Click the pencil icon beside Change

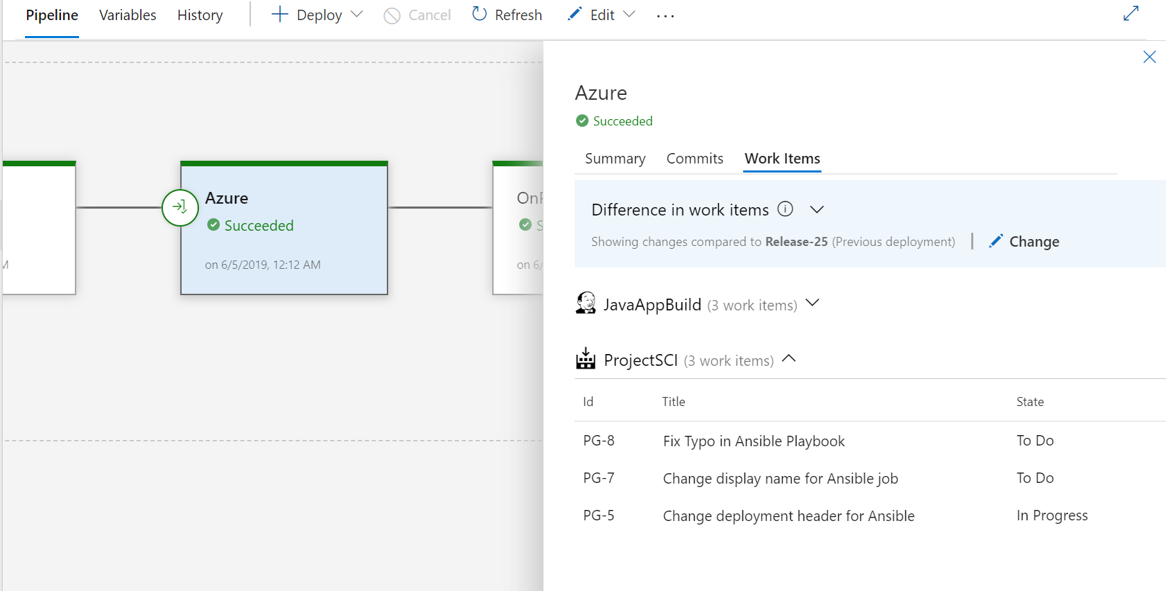click(995, 241)
